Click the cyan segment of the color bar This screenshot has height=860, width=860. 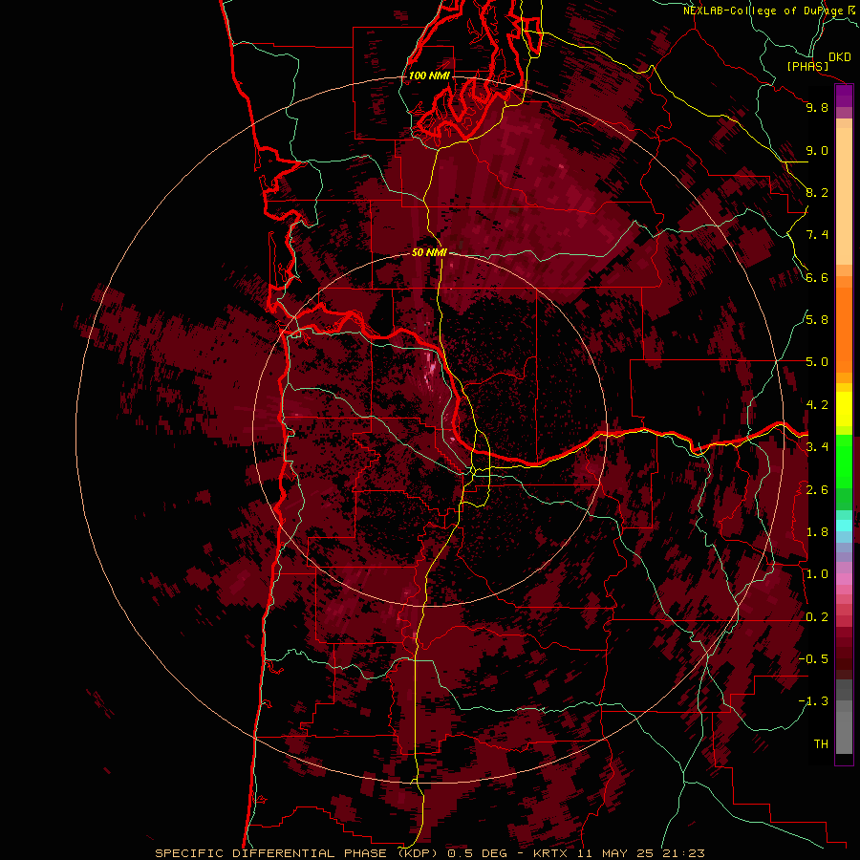click(844, 526)
